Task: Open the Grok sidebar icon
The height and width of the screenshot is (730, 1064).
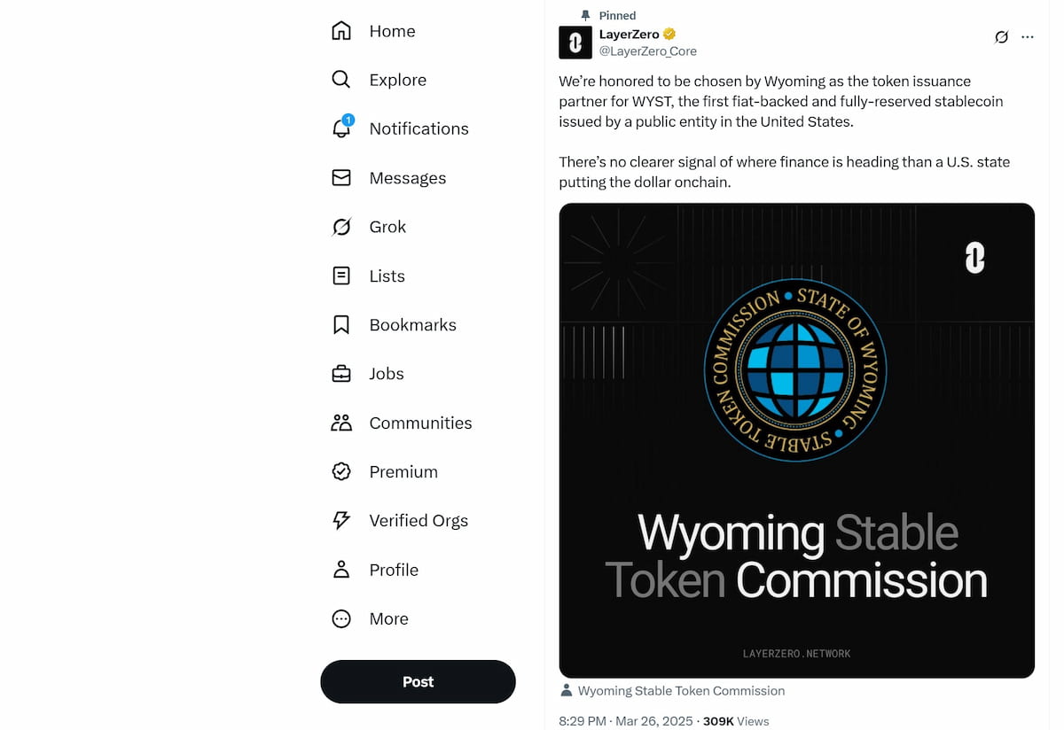Action: [340, 227]
